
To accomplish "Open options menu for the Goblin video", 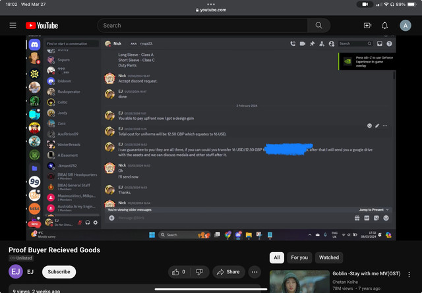I will [409, 275].
